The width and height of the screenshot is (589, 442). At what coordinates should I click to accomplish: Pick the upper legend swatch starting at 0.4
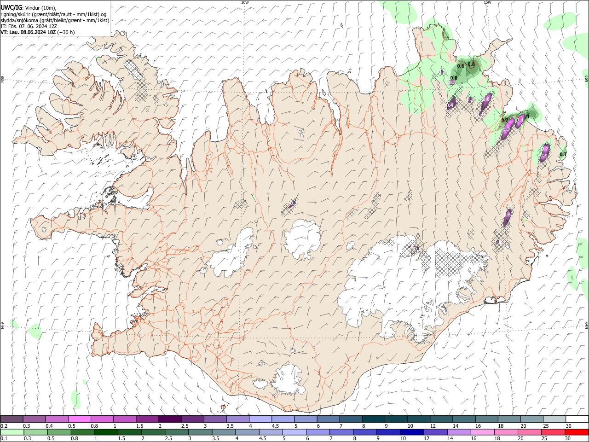tap(57, 419)
